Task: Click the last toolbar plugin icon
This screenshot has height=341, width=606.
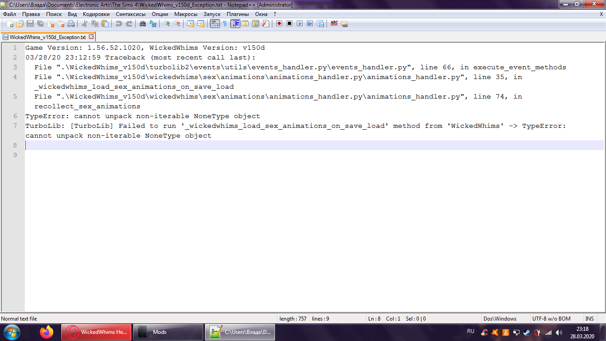Action: (x=344, y=24)
